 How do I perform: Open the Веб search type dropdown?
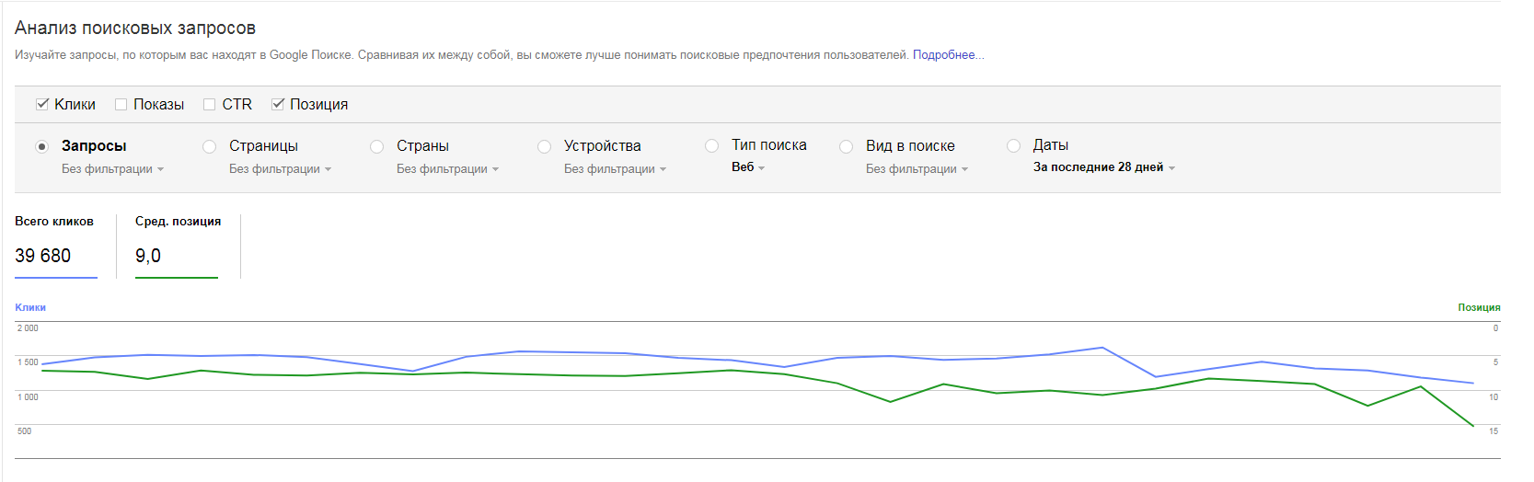coord(748,167)
